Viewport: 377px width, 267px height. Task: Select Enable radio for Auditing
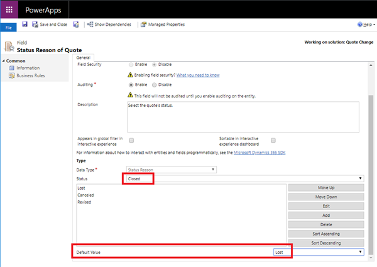[131, 84]
